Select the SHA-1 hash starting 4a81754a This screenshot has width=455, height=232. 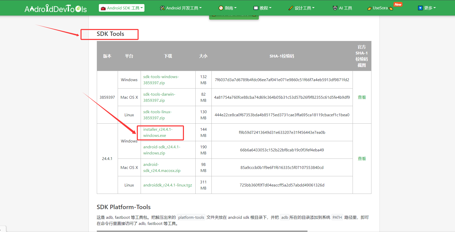(282, 97)
